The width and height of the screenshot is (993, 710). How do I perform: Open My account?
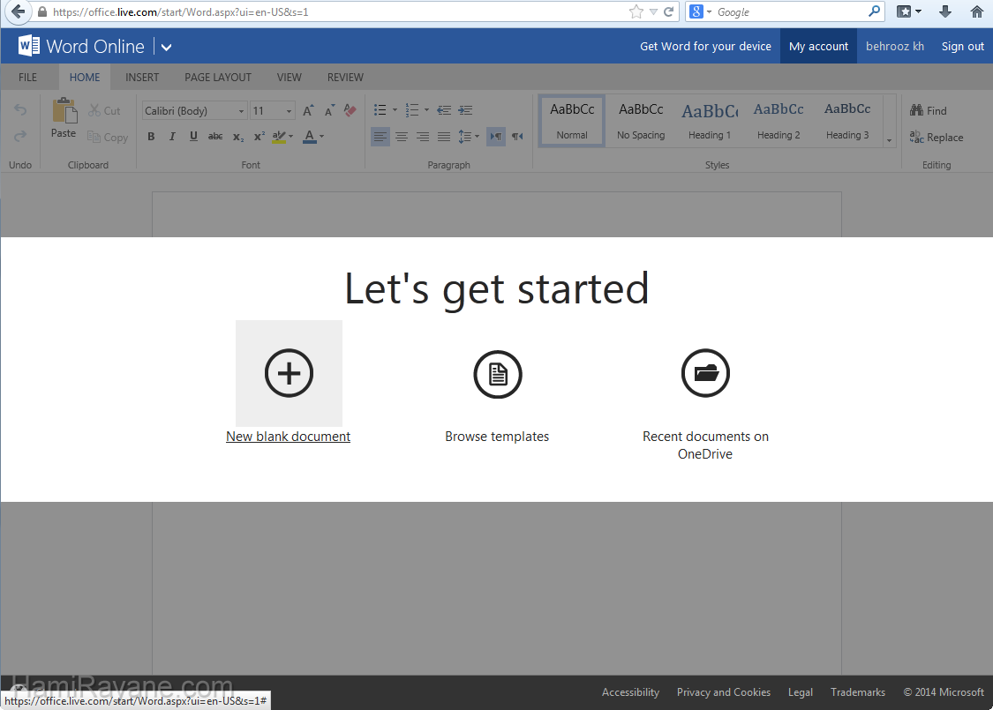point(819,46)
